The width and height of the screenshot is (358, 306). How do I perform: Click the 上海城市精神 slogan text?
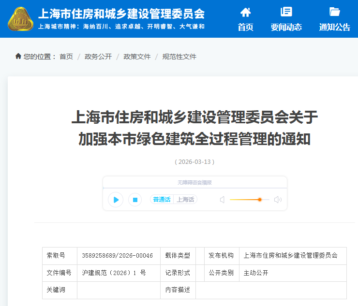[x=121, y=27]
